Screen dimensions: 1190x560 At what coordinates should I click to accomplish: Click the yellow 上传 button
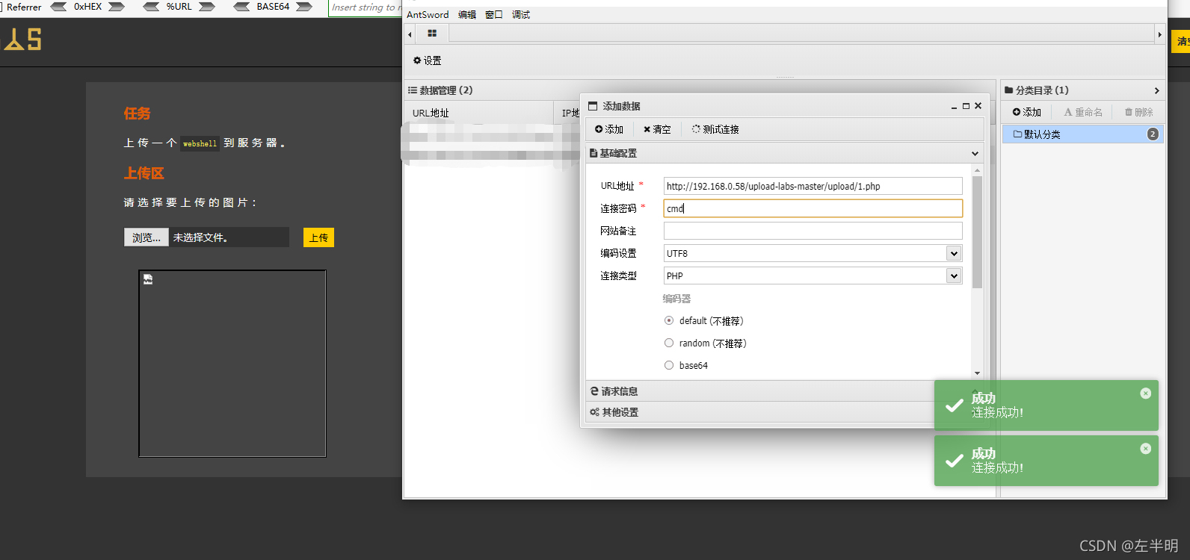tap(318, 237)
